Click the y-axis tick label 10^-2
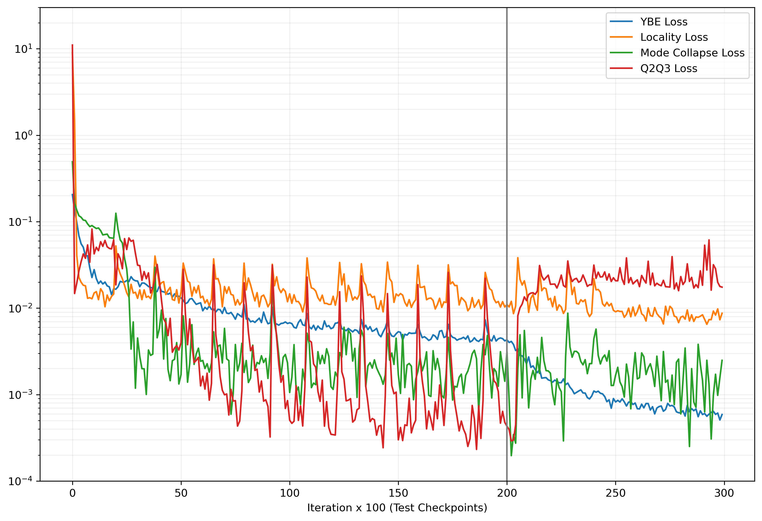This screenshot has width=762, height=521. [x=20, y=308]
